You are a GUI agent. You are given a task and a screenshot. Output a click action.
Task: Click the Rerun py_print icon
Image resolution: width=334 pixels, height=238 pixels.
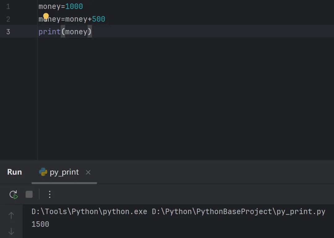tap(14, 194)
